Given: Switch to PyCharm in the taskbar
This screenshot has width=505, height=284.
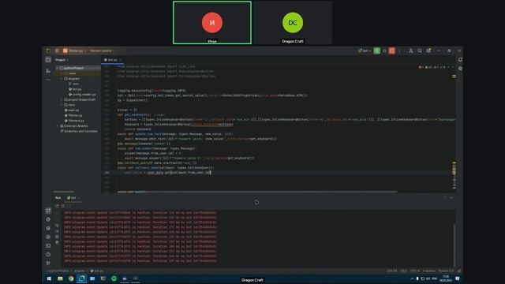Looking at the screenshot, I should 82,278.
